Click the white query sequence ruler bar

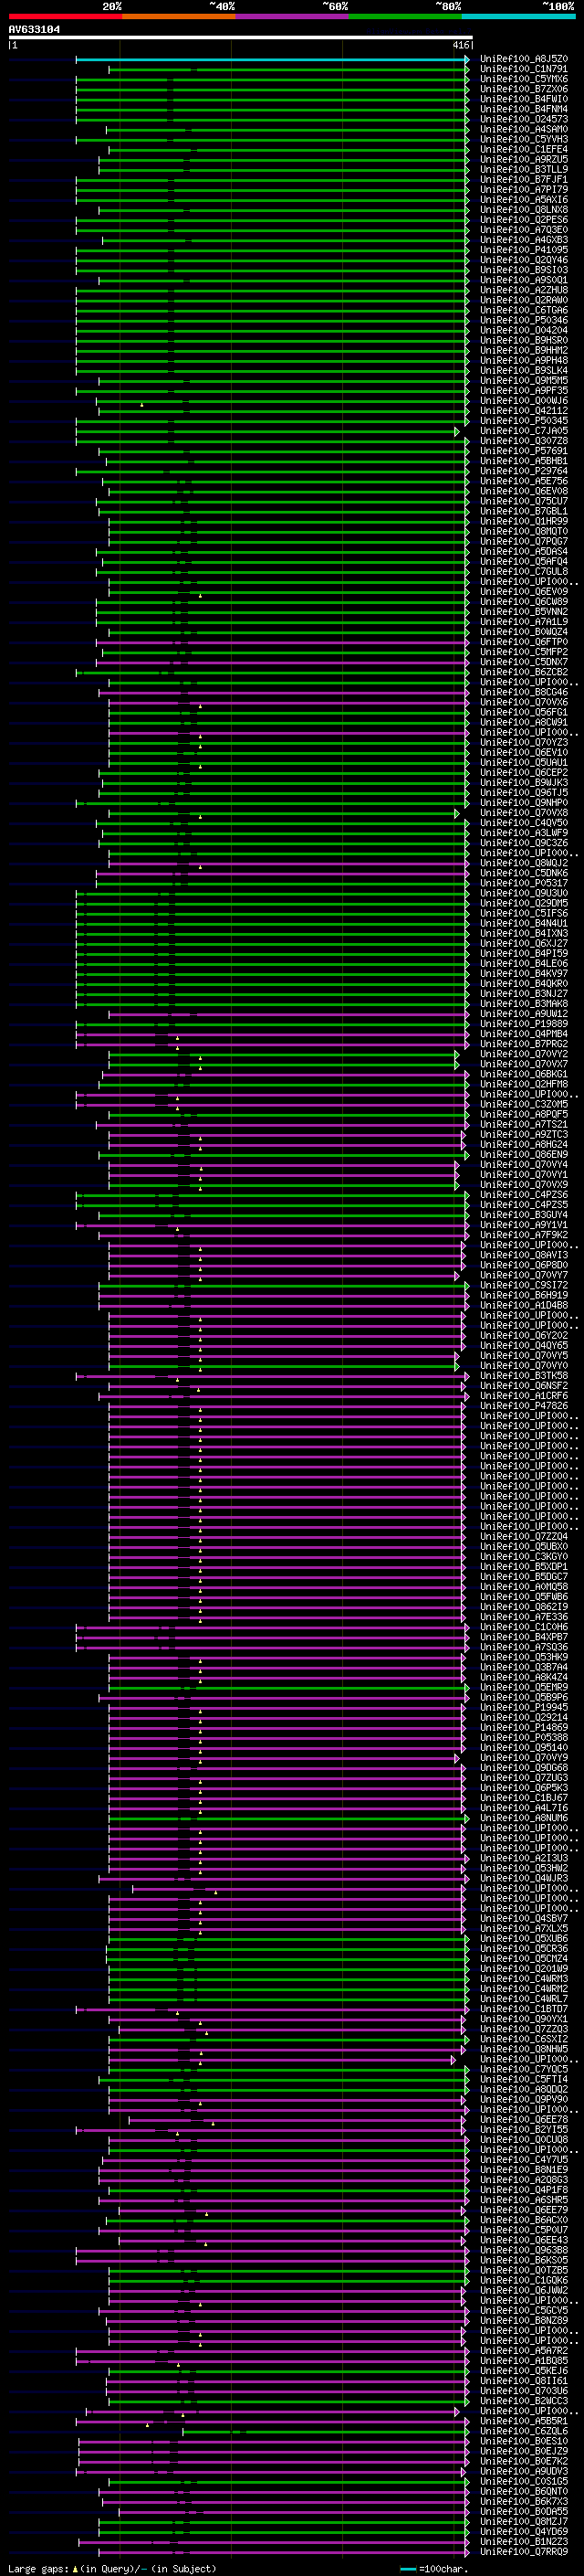pyautogui.click(x=241, y=38)
